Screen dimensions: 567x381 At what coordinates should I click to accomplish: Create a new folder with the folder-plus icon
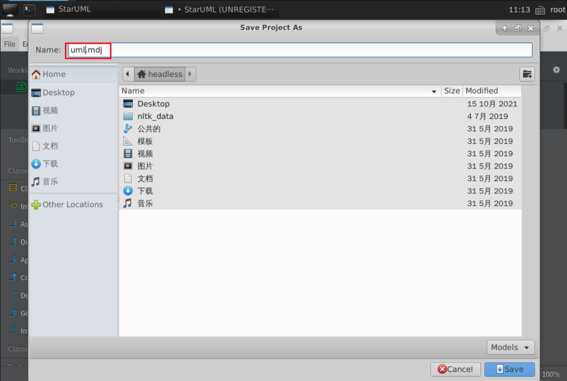(527, 74)
